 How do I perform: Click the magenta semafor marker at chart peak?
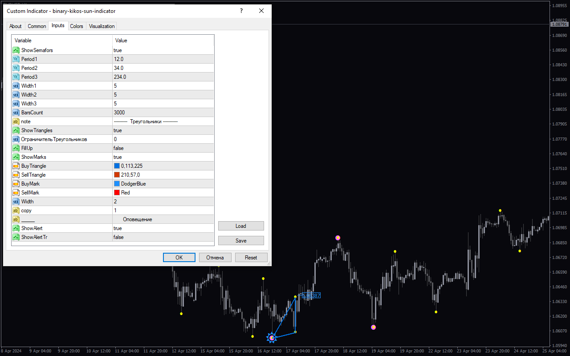[x=338, y=238]
